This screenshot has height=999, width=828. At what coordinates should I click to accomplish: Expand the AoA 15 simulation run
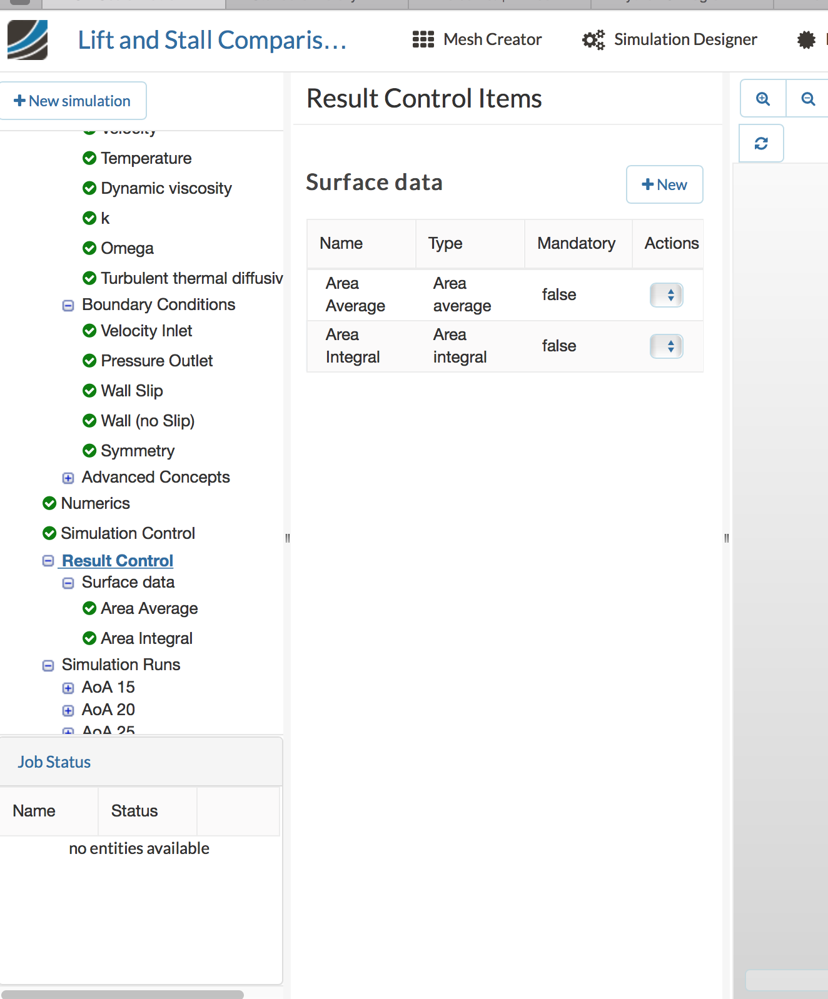[68, 688]
